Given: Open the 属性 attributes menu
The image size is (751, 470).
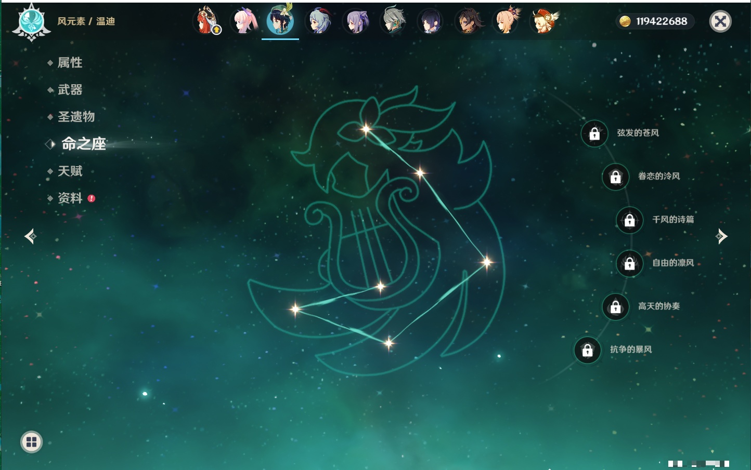Looking at the screenshot, I should (70, 63).
